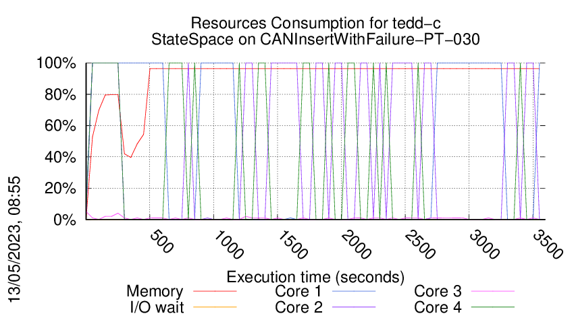Click the 3000 x-axis tick label

point(484,245)
